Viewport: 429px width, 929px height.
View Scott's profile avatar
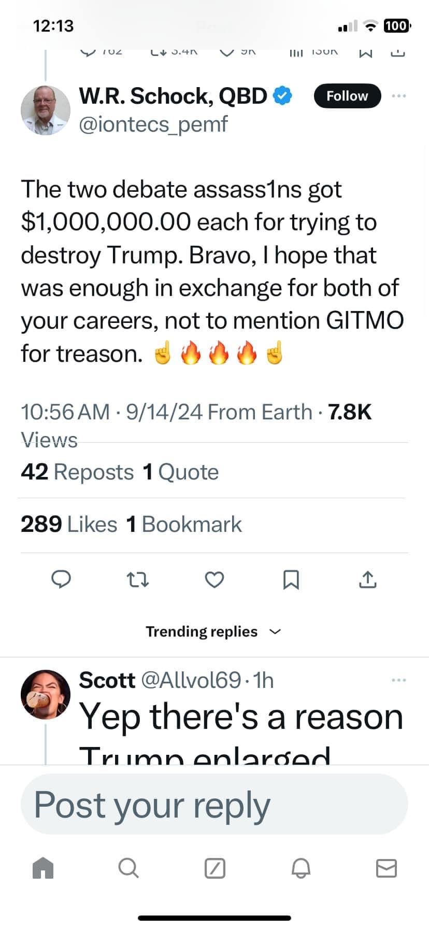pos(46,694)
